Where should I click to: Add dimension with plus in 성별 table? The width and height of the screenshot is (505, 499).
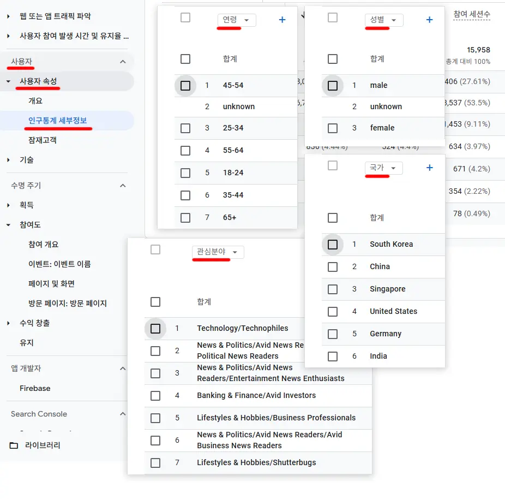click(429, 20)
